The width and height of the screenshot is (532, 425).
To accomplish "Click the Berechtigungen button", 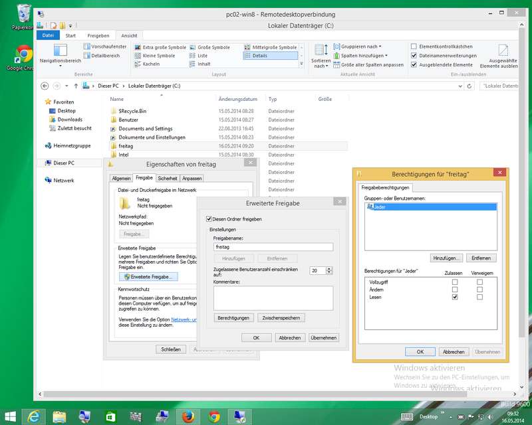I will (x=233, y=318).
